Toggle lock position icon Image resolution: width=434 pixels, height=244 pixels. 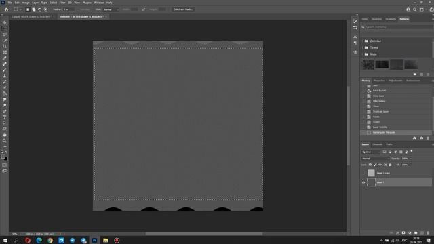tap(380, 165)
